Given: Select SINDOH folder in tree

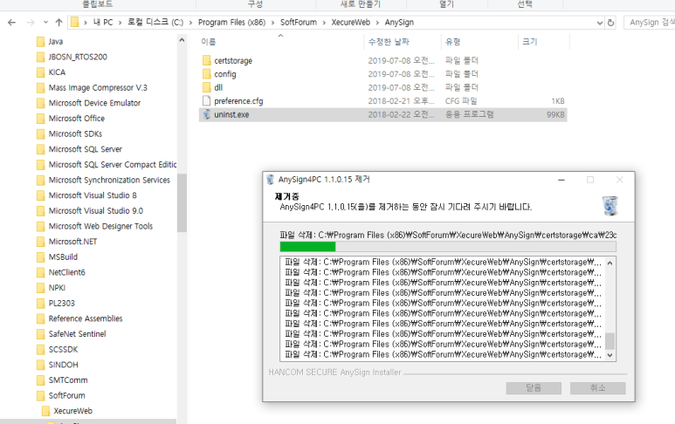Looking at the screenshot, I should [x=63, y=365].
